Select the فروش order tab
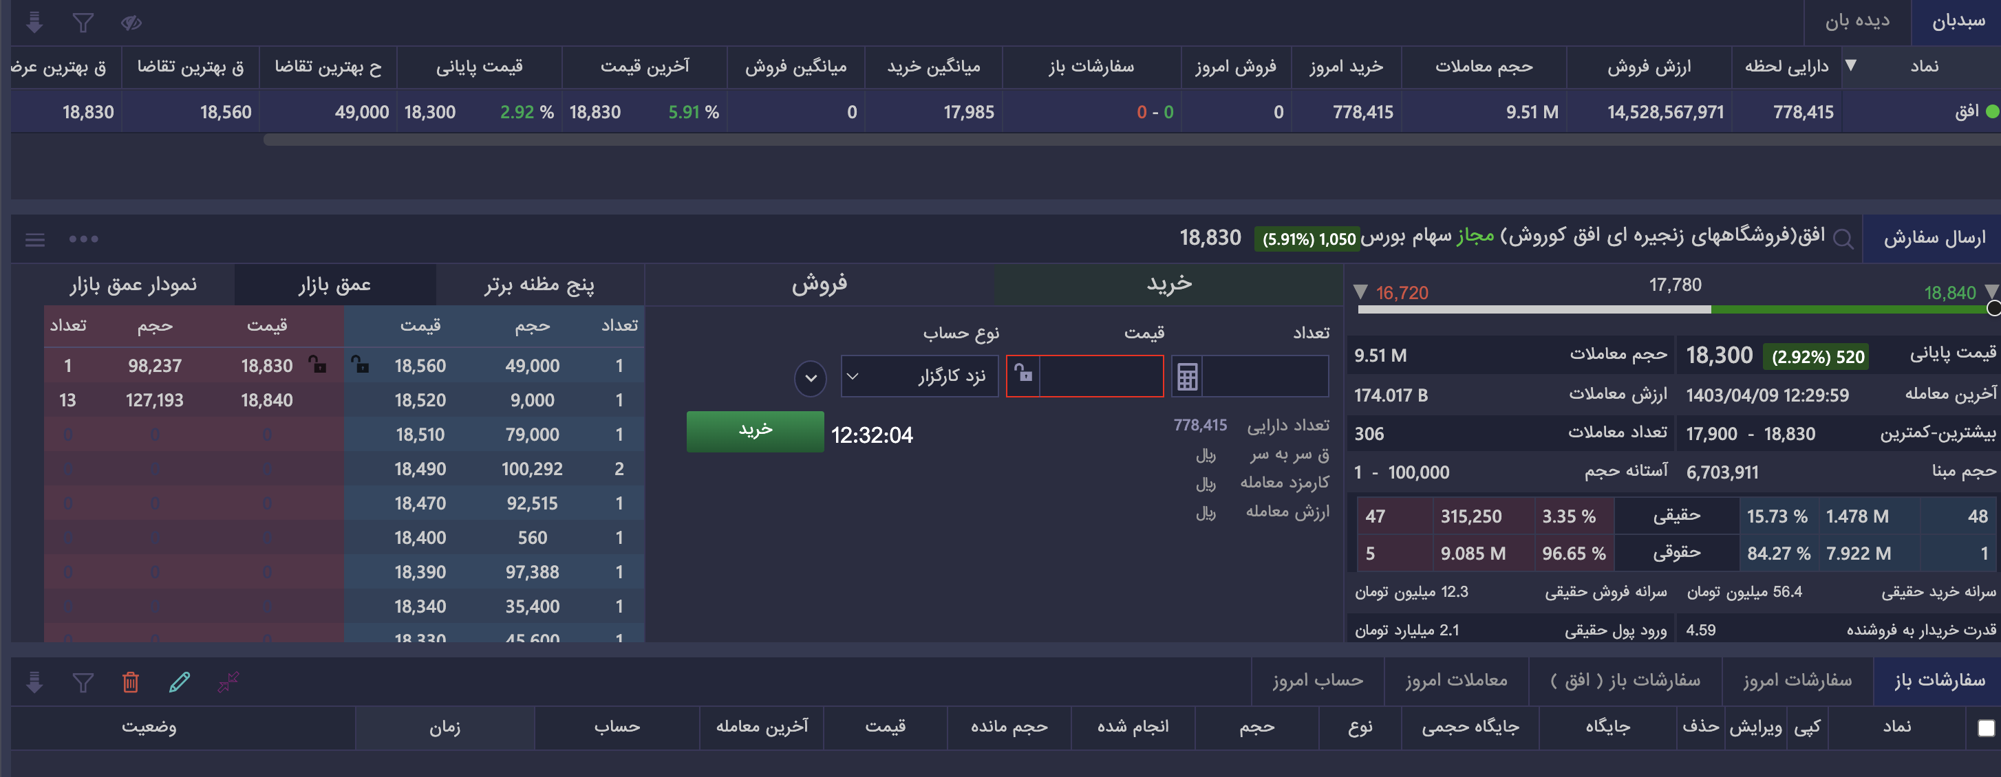 (x=820, y=284)
